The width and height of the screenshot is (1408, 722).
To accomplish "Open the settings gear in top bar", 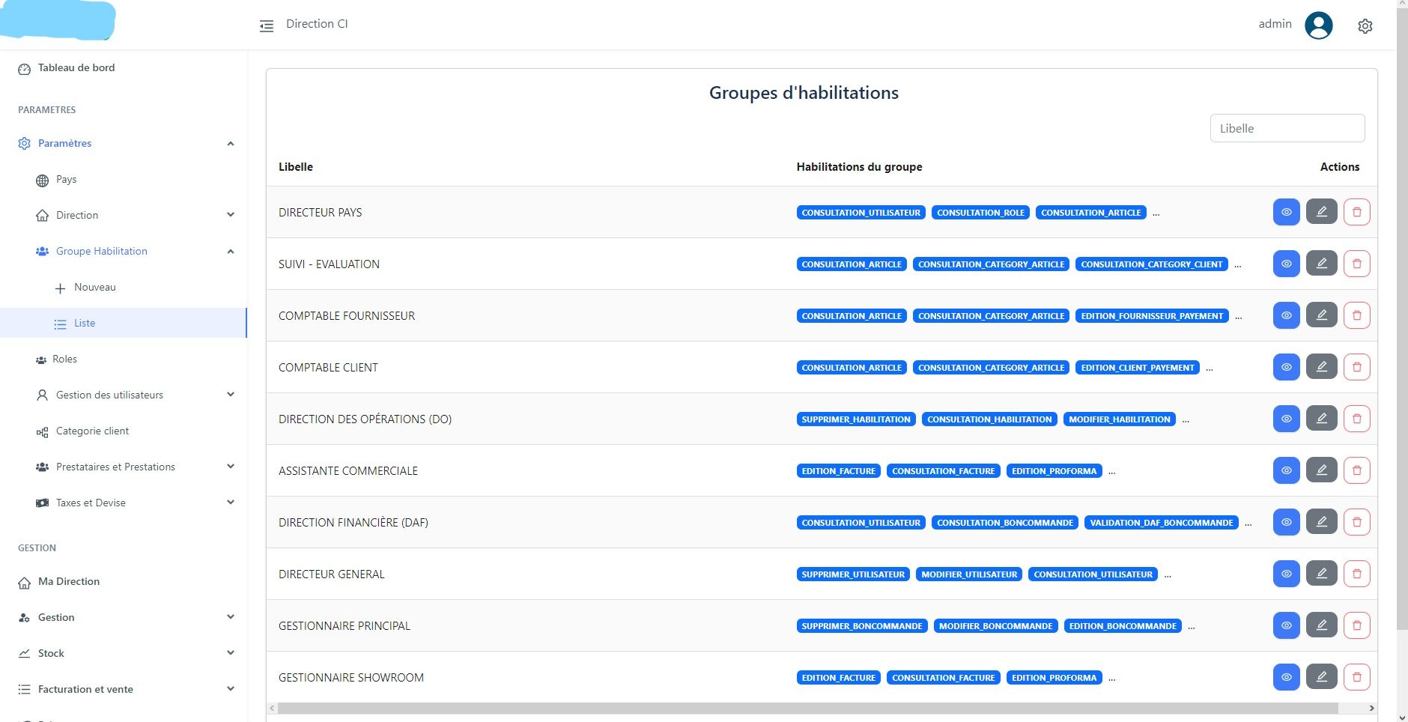I will tap(1365, 26).
